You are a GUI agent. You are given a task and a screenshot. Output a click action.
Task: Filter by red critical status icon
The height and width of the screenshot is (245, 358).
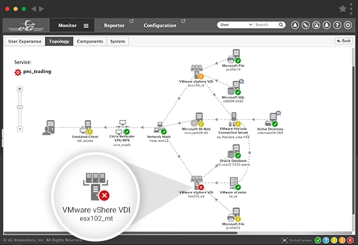(350, 241)
